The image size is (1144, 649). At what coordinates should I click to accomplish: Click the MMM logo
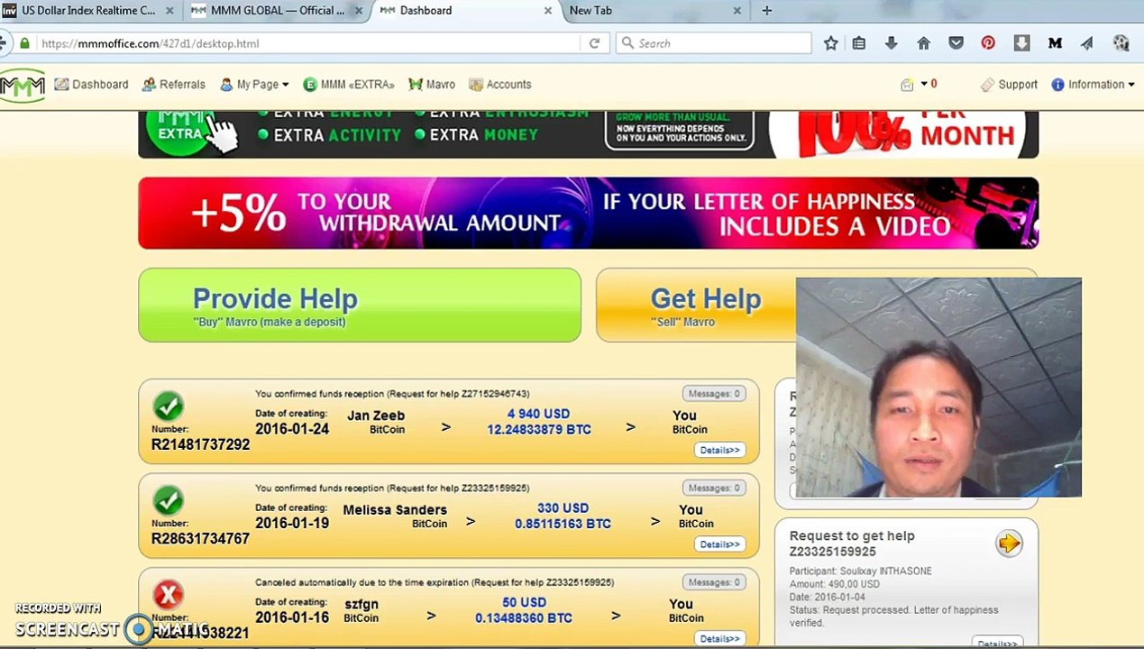[x=23, y=86]
